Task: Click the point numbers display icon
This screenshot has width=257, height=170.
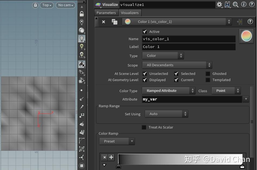Action: point(81,116)
